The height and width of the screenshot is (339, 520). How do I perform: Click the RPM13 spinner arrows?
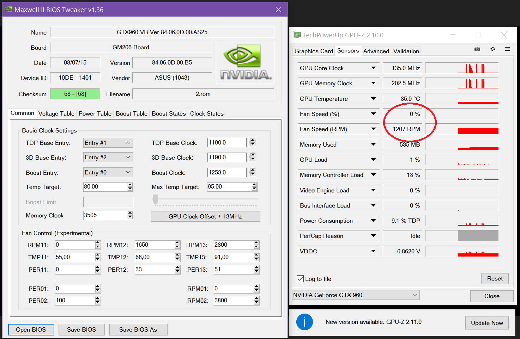(x=256, y=245)
